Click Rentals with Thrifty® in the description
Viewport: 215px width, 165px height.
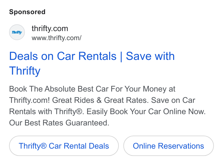click(46, 112)
